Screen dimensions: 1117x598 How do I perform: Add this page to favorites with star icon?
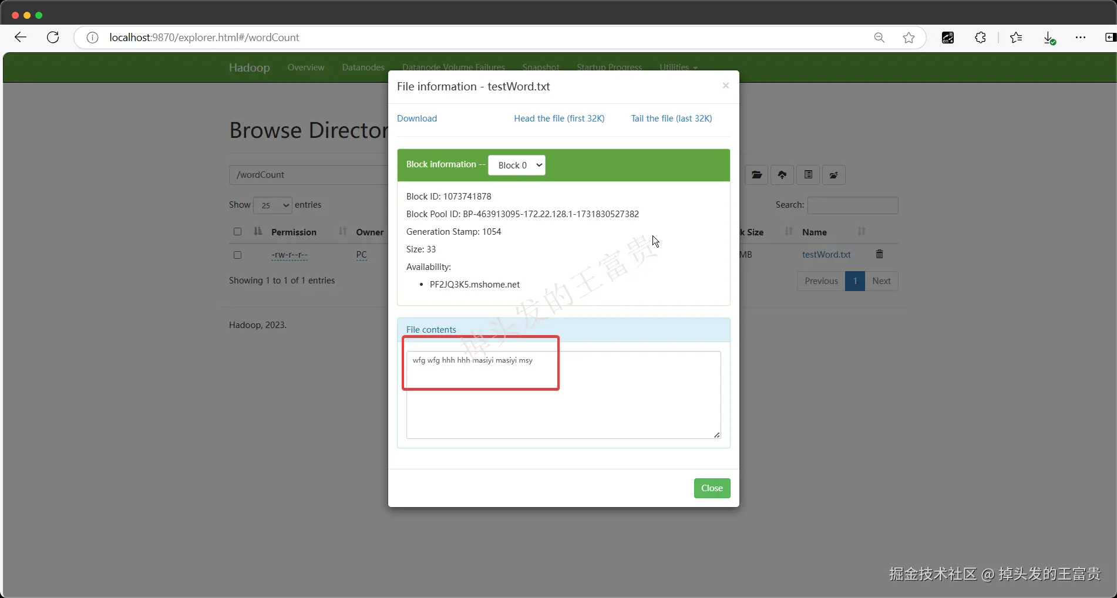(909, 38)
